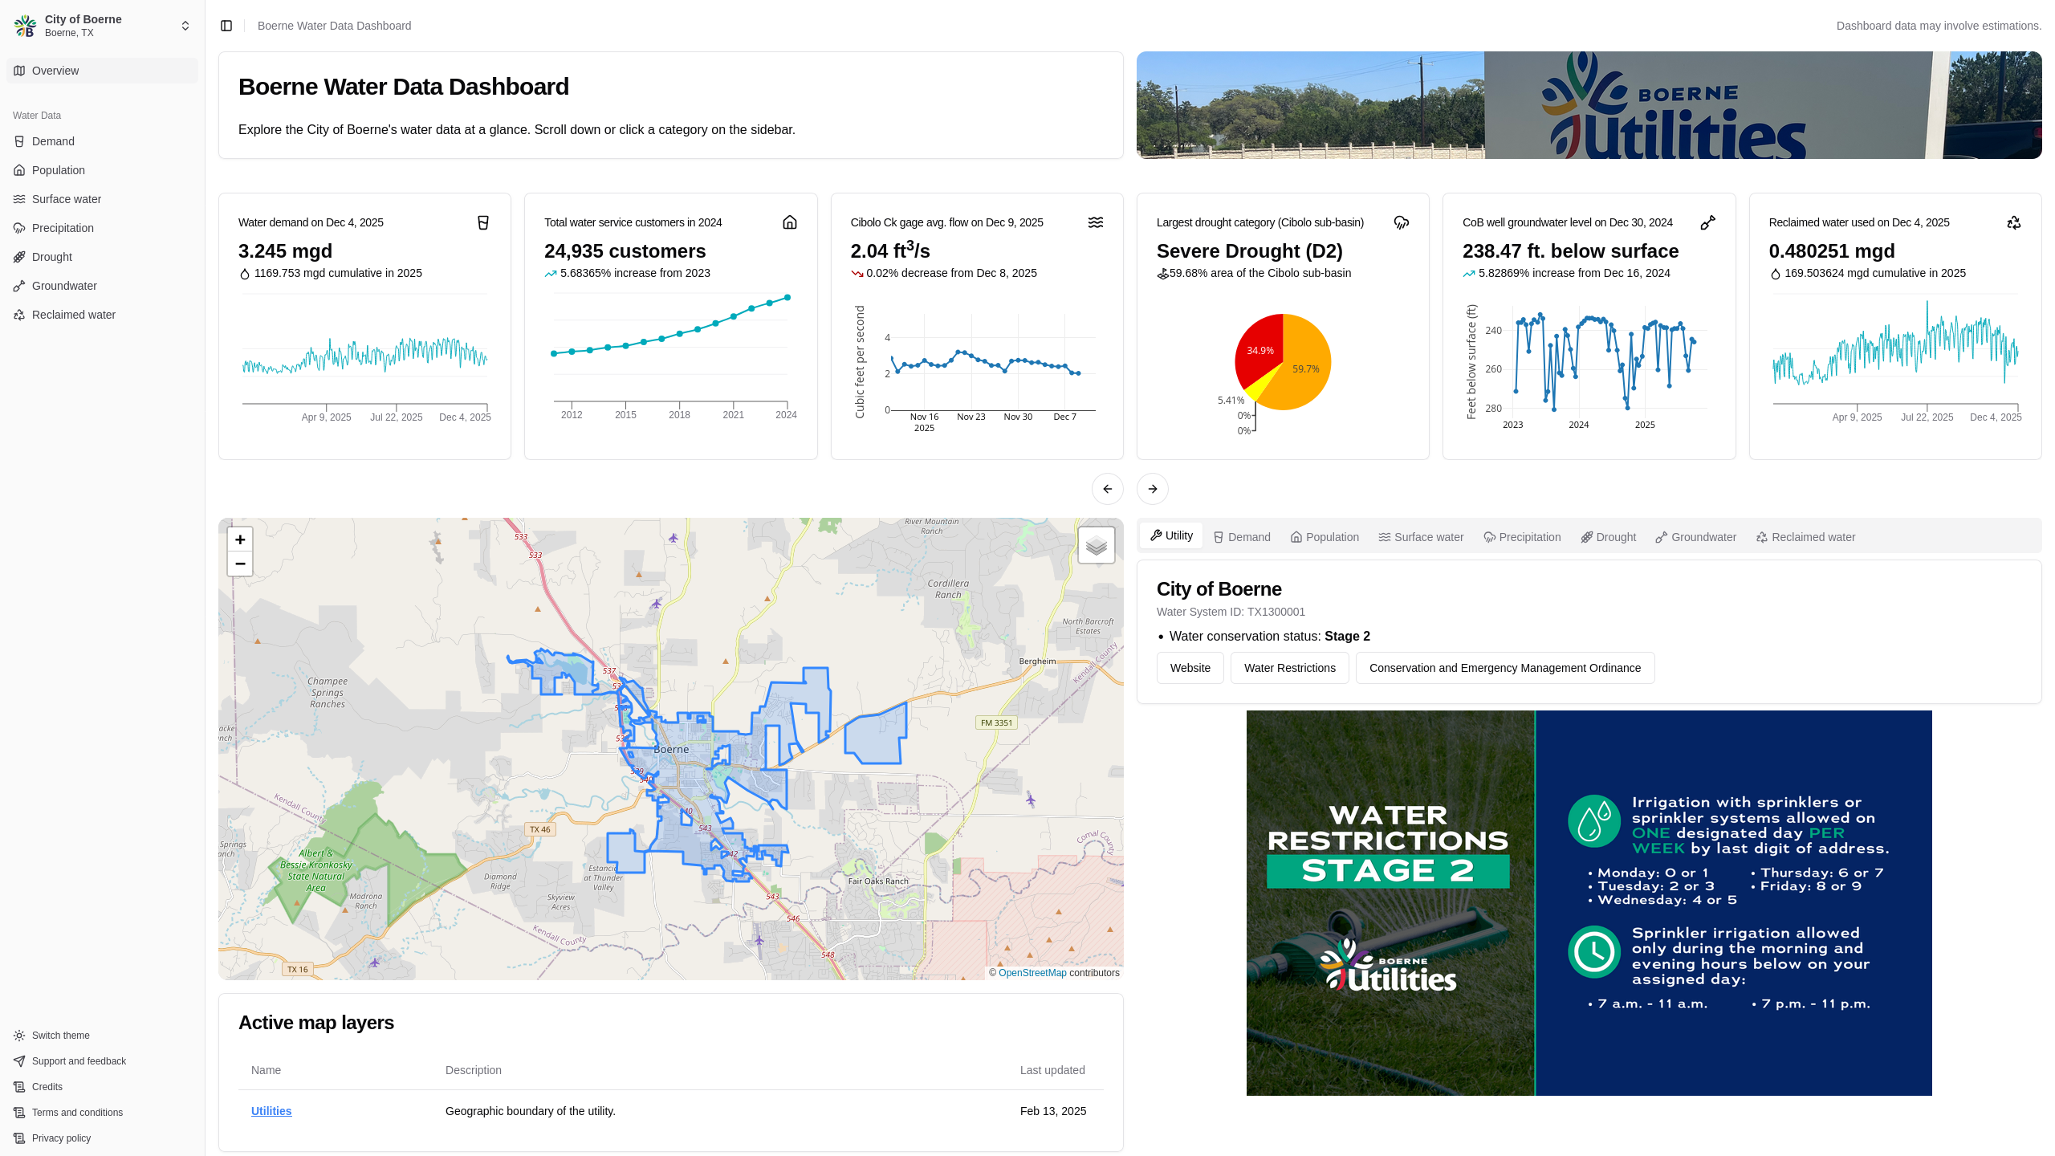Screen dimensions: 2055x1156
Task: Open the Overview sidebar item
Action: click(x=102, y=71)
